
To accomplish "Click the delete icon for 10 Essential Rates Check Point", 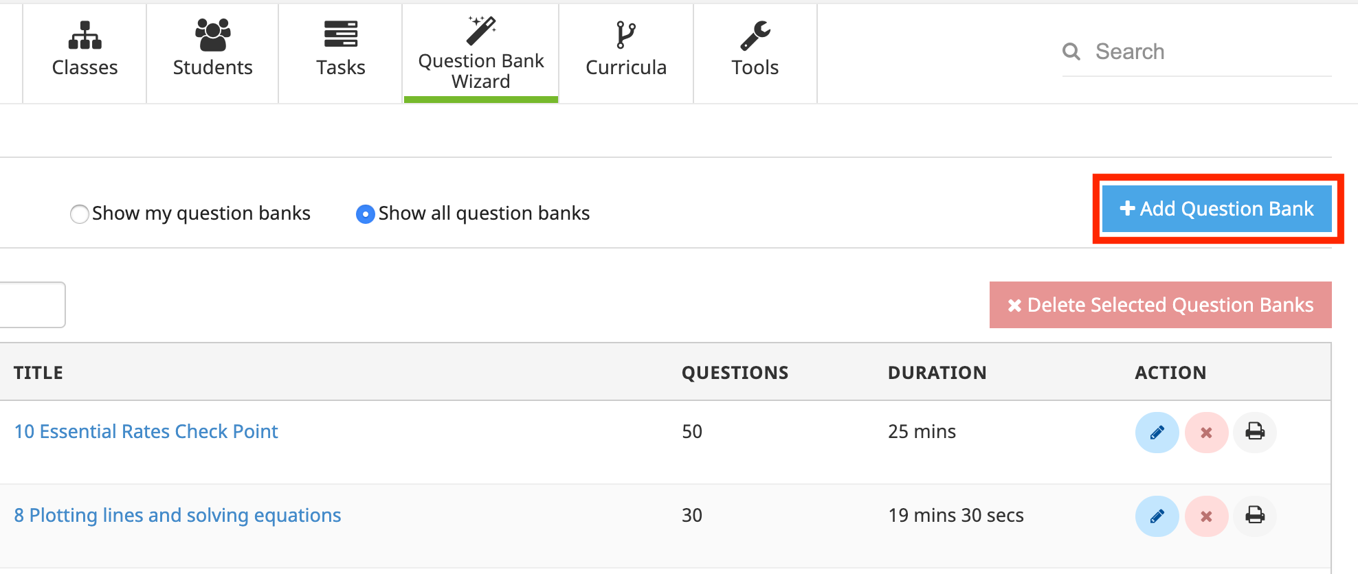I will pyautogui.click(x=1206, y=432).
